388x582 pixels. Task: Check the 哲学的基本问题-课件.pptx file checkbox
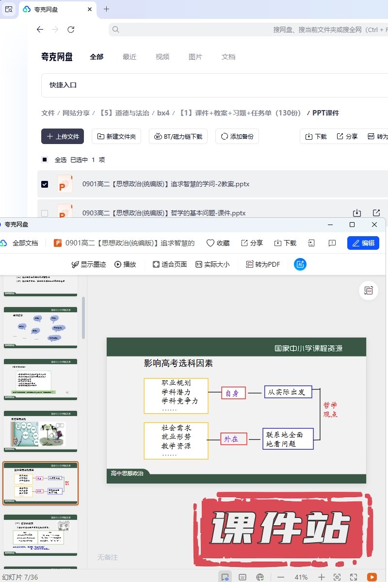(x=45, y=213)
